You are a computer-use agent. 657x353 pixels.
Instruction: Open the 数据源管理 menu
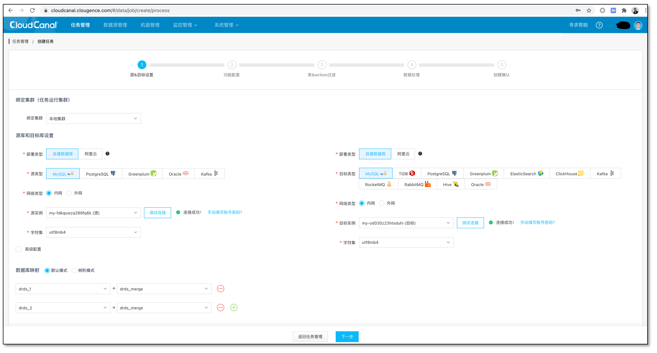(x=115, y=25)
